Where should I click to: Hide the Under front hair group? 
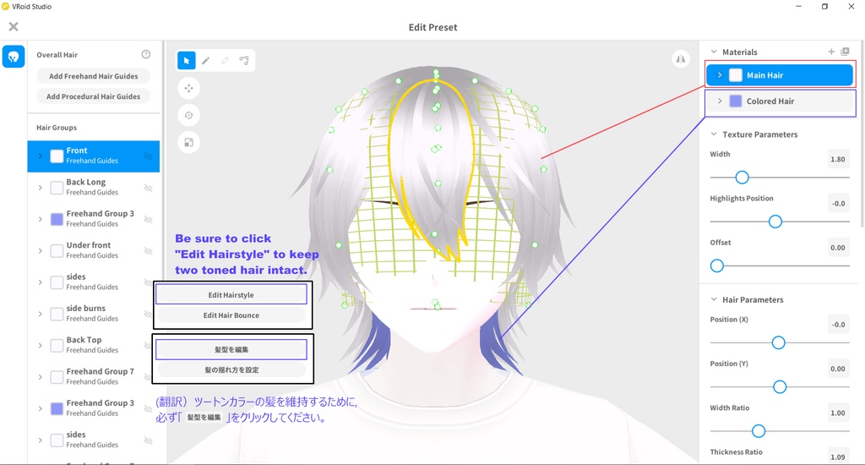pos(148,251)
